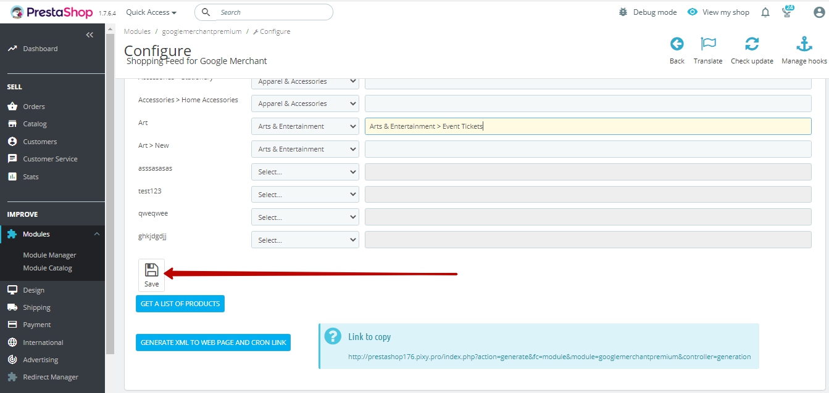The height and width of the screenshot is (393, 829).
Task: Open Manage hooks anchor icon
Action: click(x=804, y=44)
